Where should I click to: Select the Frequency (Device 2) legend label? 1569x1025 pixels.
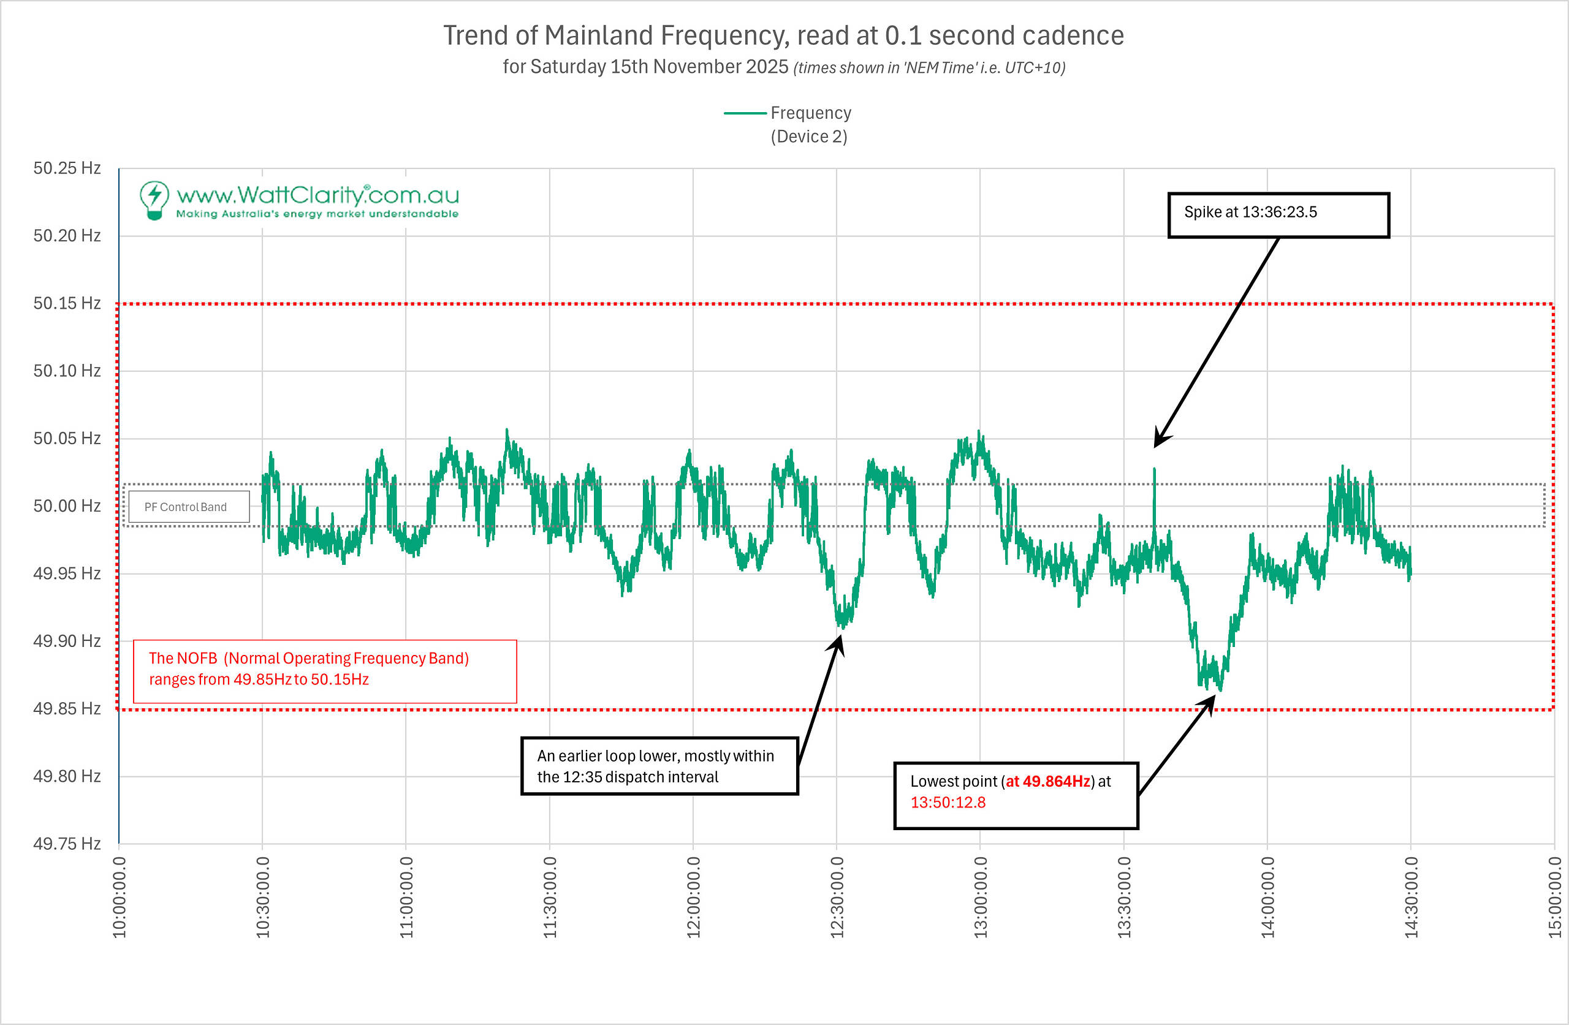point(810,124)
